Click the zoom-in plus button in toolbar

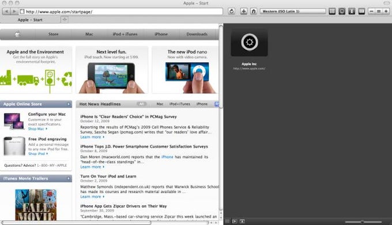pyautogui.click(x=386, y=12)
